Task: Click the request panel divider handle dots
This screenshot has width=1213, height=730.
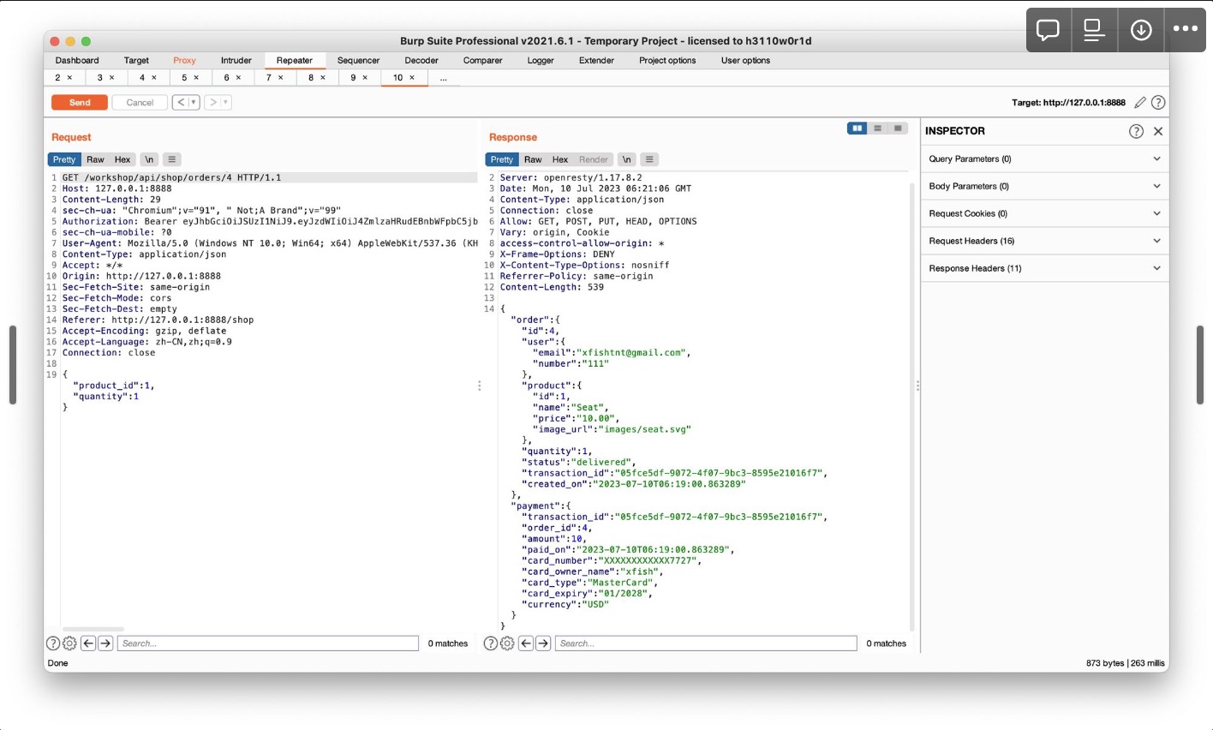Action: click(479, 386)
